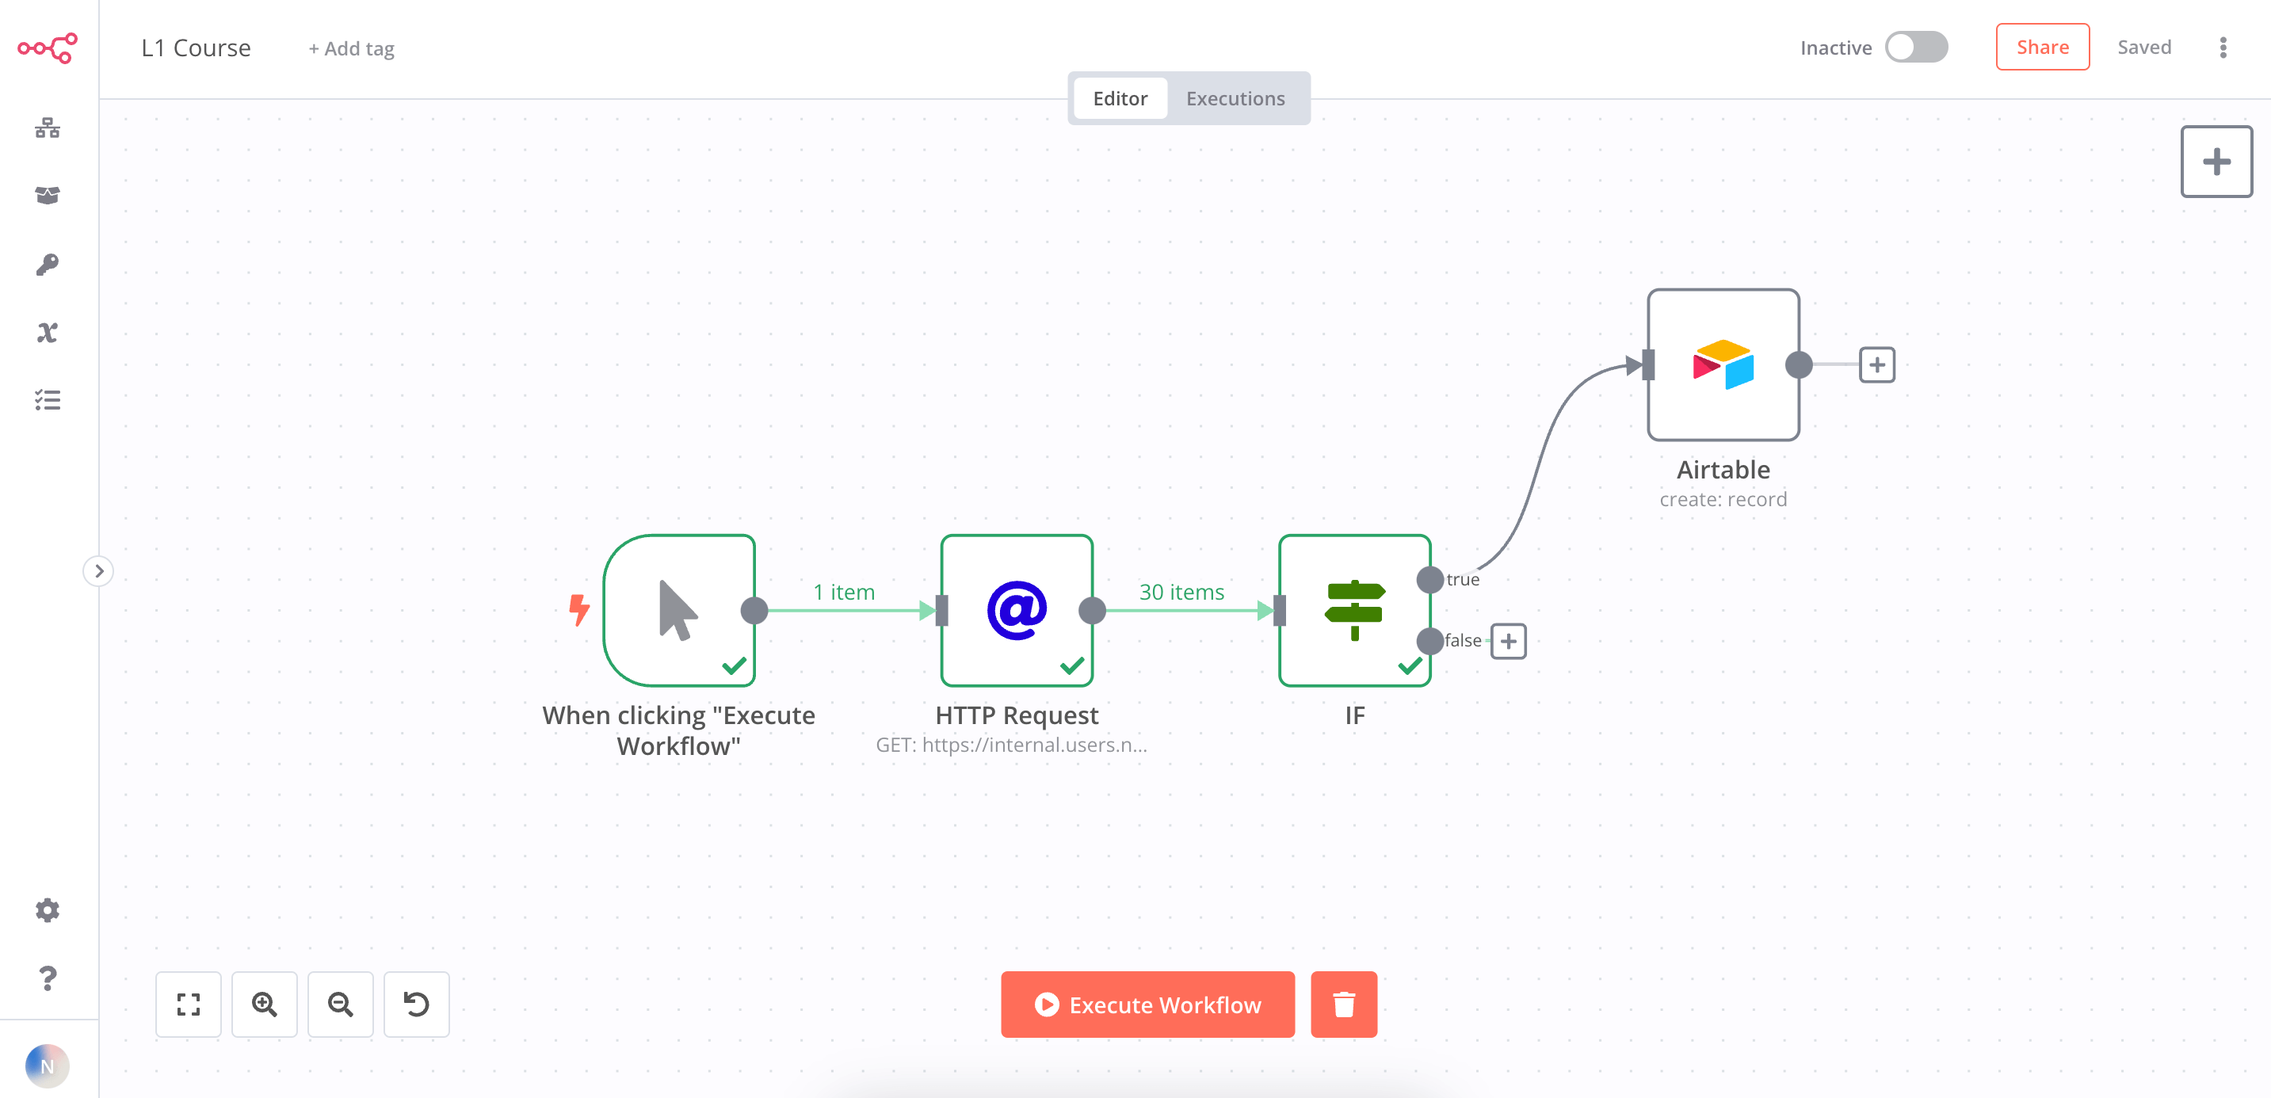Image resolution: width=2271 pixels, height=1098 pixels.
Task: Open the Airtable create record node
Action: pyautogui.click(x=1722, y=365)
